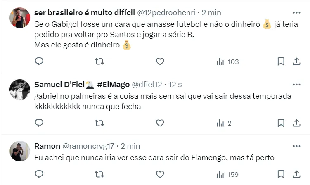
Task: Open Ramon's profile picture
Action: 20,151
